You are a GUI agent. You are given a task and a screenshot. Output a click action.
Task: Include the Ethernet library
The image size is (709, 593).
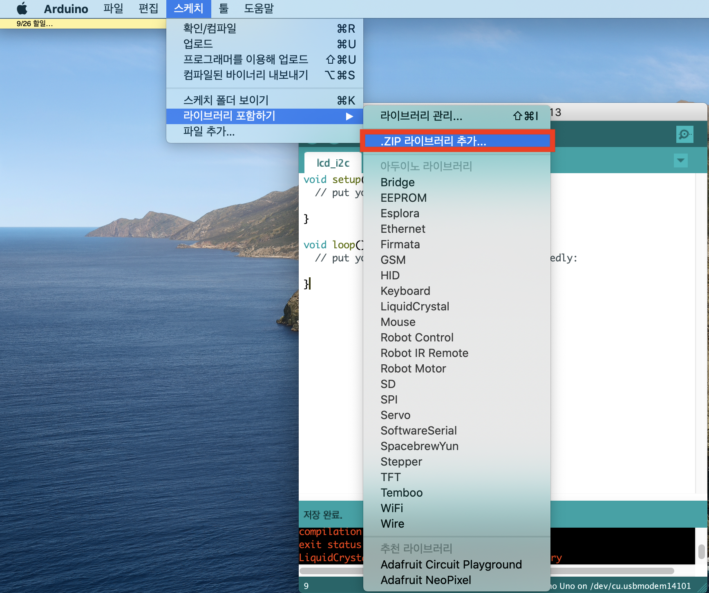tap(457, 229)
